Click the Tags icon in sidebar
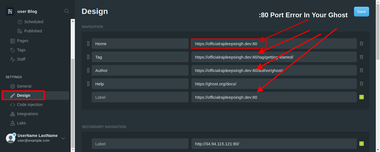Image resolution: width=380 pixels, height=152 pixels. [13, 50]
